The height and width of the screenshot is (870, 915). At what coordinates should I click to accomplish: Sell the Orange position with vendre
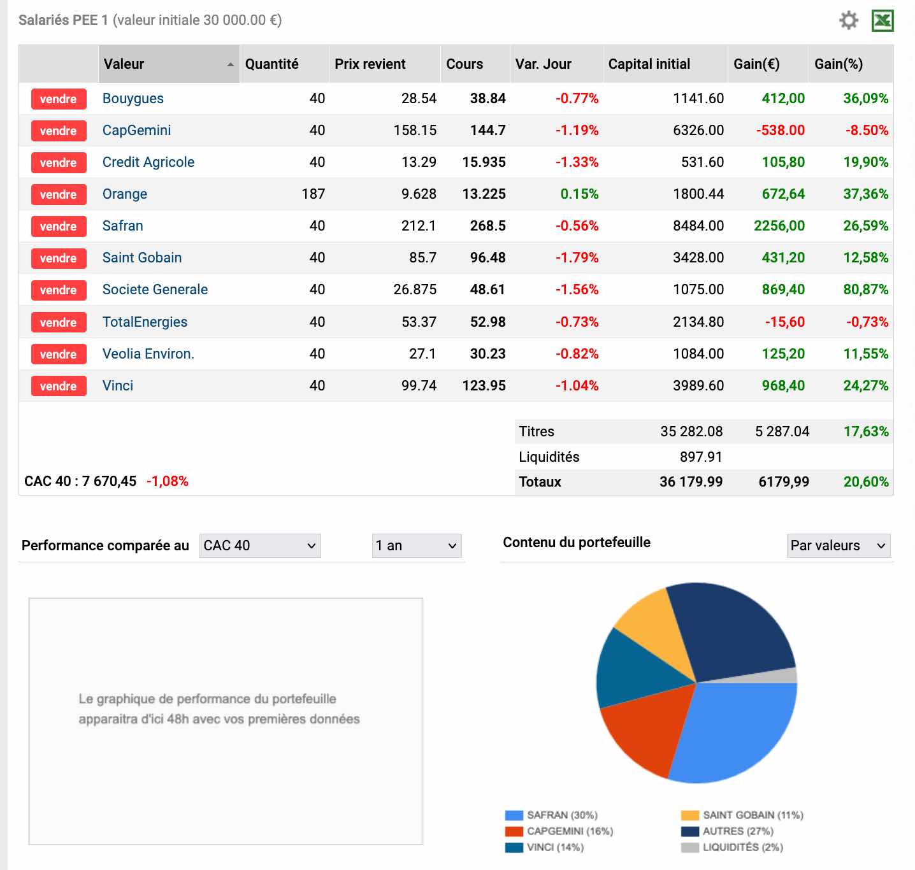point(59,194)
